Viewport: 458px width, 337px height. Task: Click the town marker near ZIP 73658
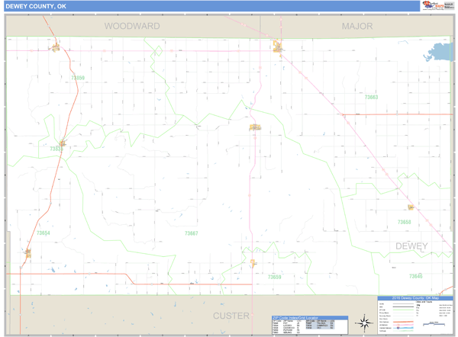[x=410, y=207]
